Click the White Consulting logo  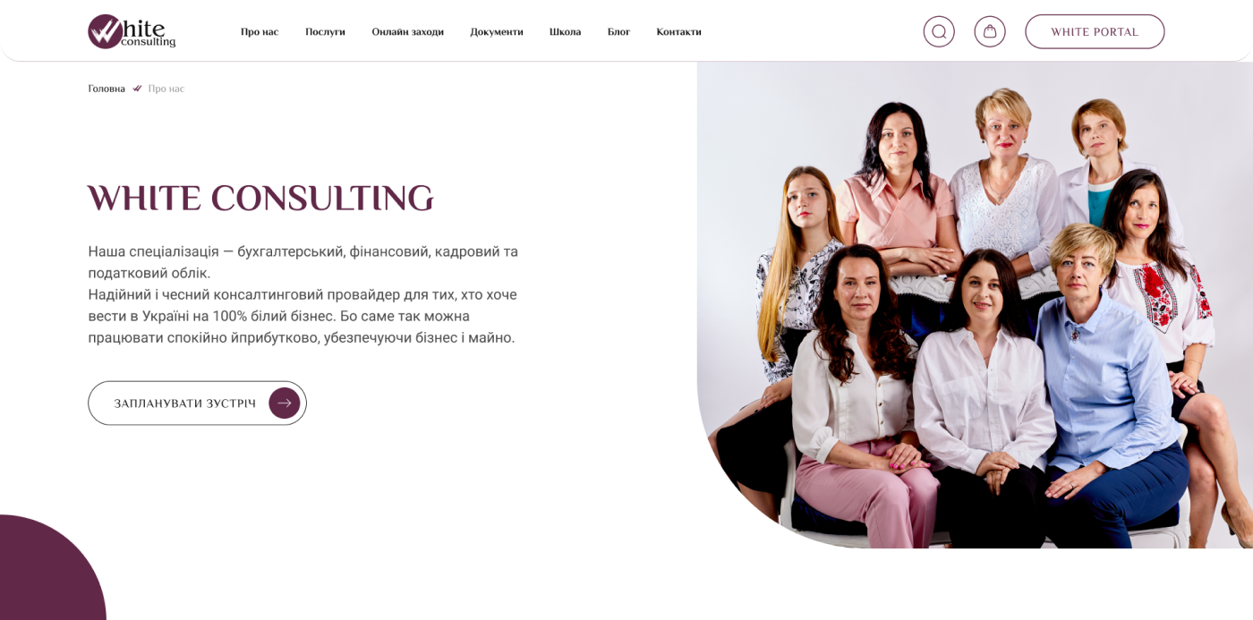132,31
